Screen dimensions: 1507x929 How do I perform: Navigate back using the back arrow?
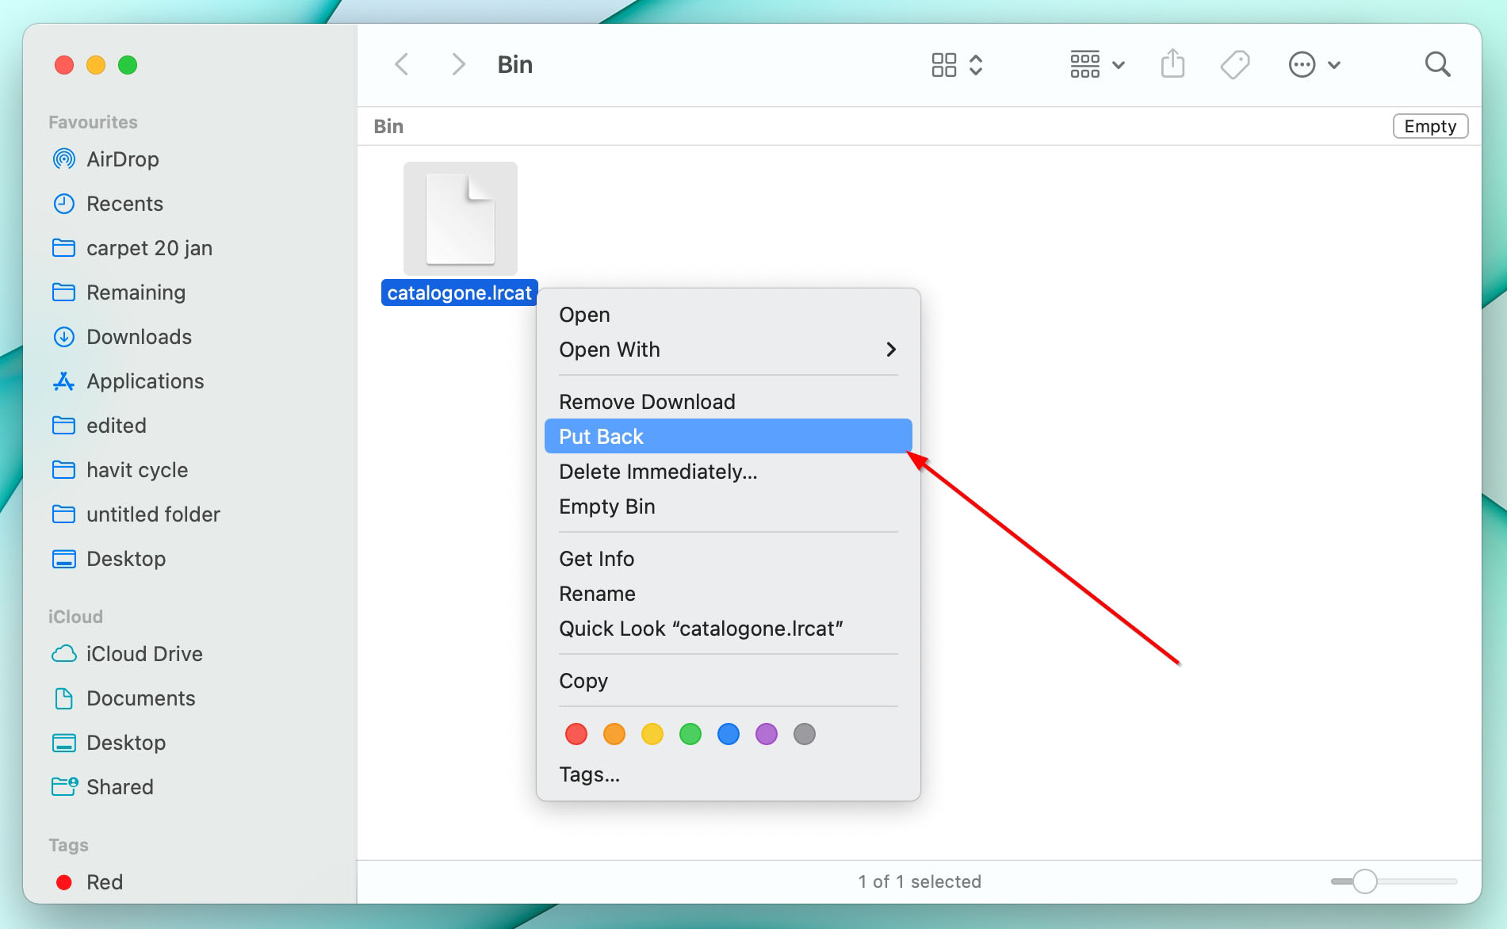click(402, 64)
